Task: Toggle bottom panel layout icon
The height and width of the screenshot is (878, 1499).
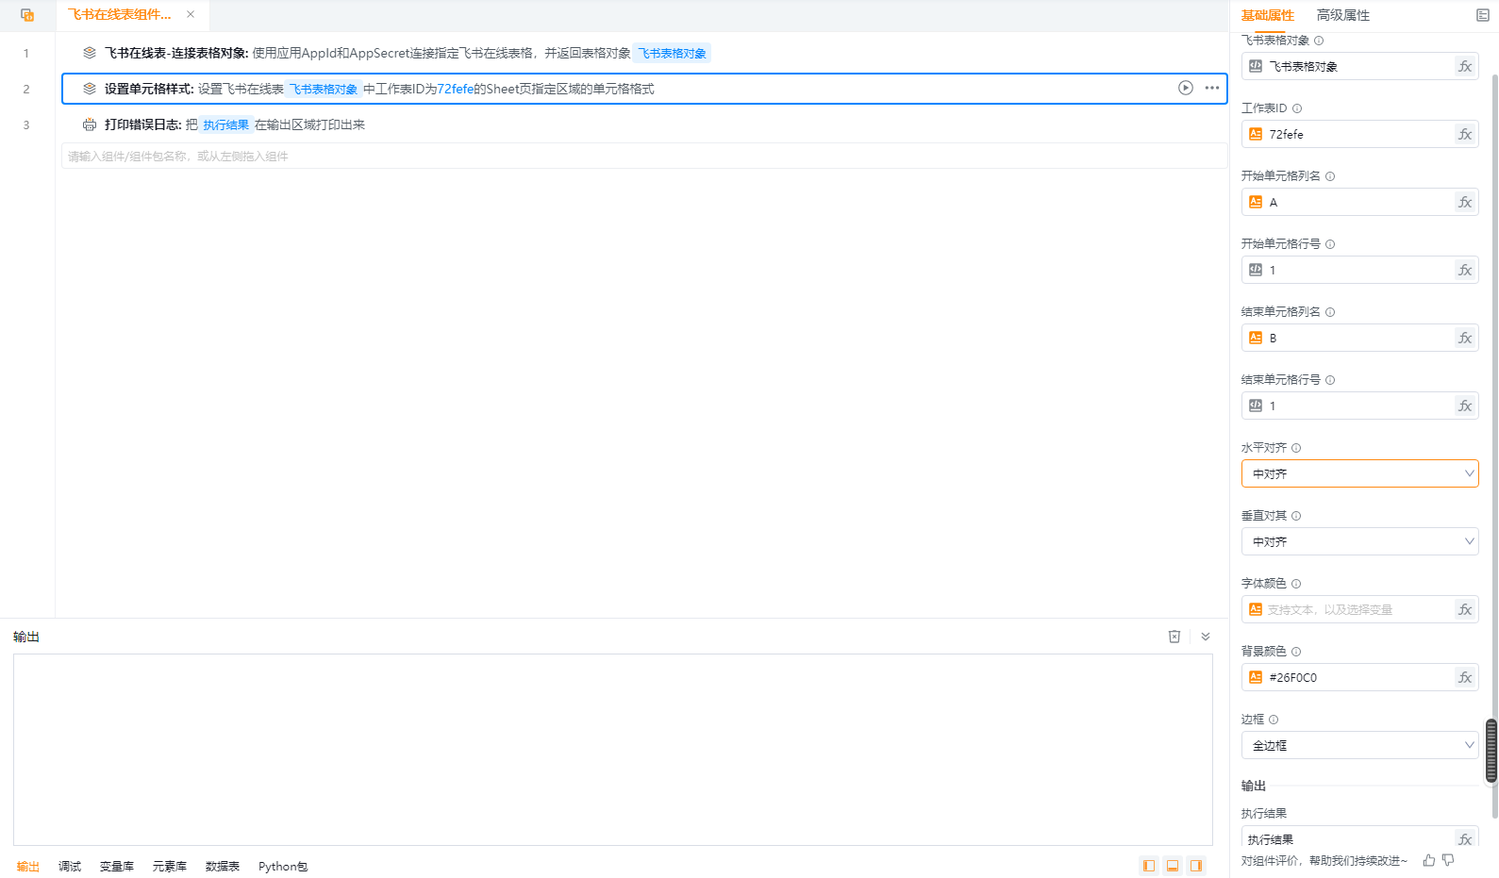Action: 1173,866
